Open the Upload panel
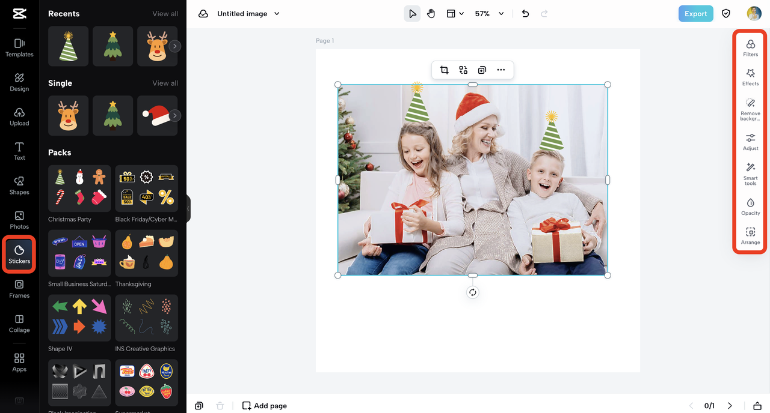770x413 pixels. pyautogui.click(x=19, y=116)
